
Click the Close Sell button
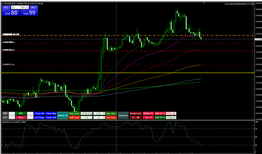click(x=51, y=117)
